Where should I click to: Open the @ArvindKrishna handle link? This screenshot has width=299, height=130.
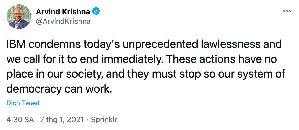pyautogui.click(x=63, y=22)
